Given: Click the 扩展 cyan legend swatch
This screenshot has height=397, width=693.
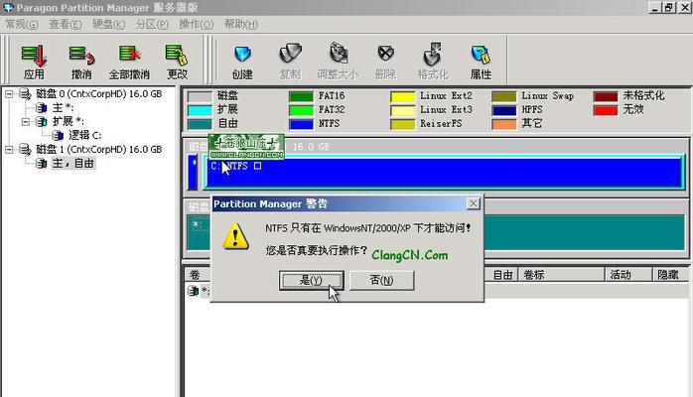Looking at the screenshot, I should coord(200,110).
